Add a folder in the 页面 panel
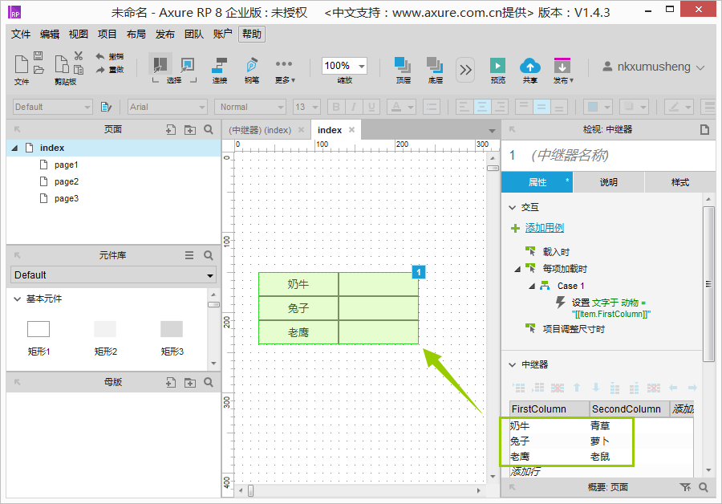 click(x=189, y=130)
